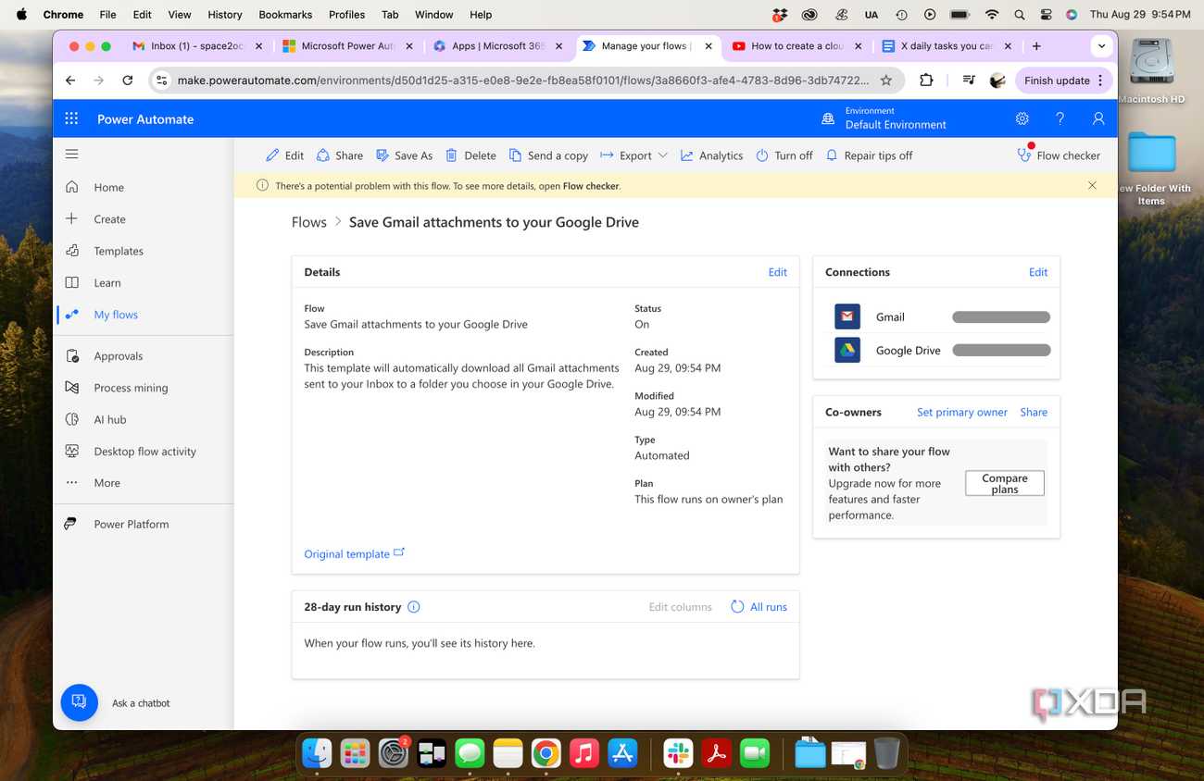Click Flows breadcrumb link
This screenshot has height=781, width=1204.
click(308, 222)
